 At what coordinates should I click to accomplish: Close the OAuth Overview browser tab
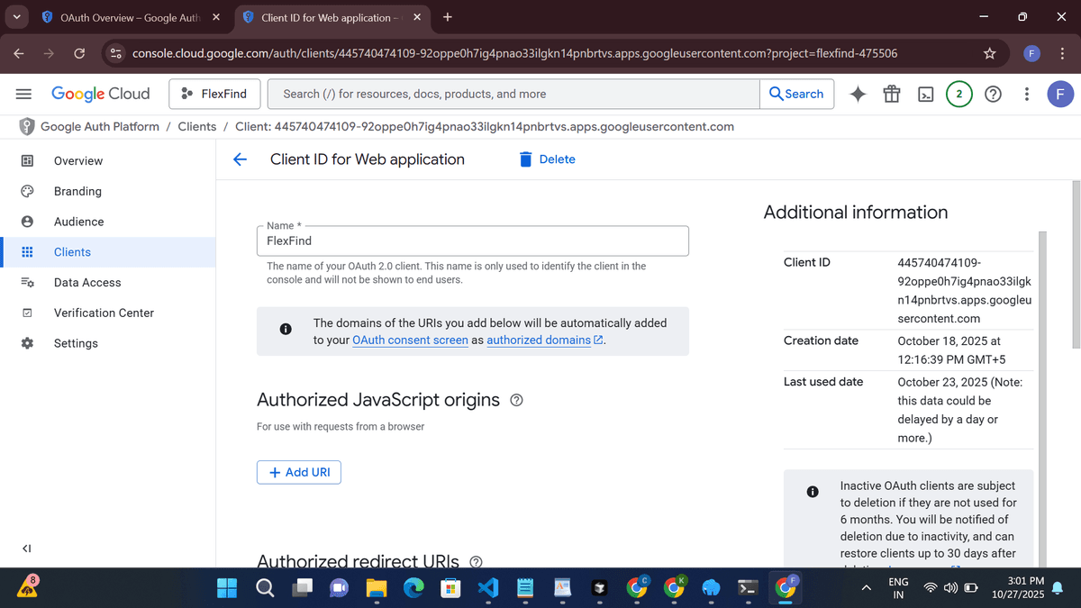(x=216, y=17)
